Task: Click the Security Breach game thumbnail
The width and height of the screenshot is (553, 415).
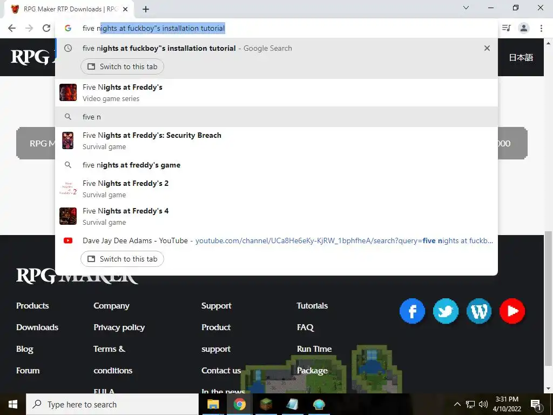Action: [x=68, y=140]
